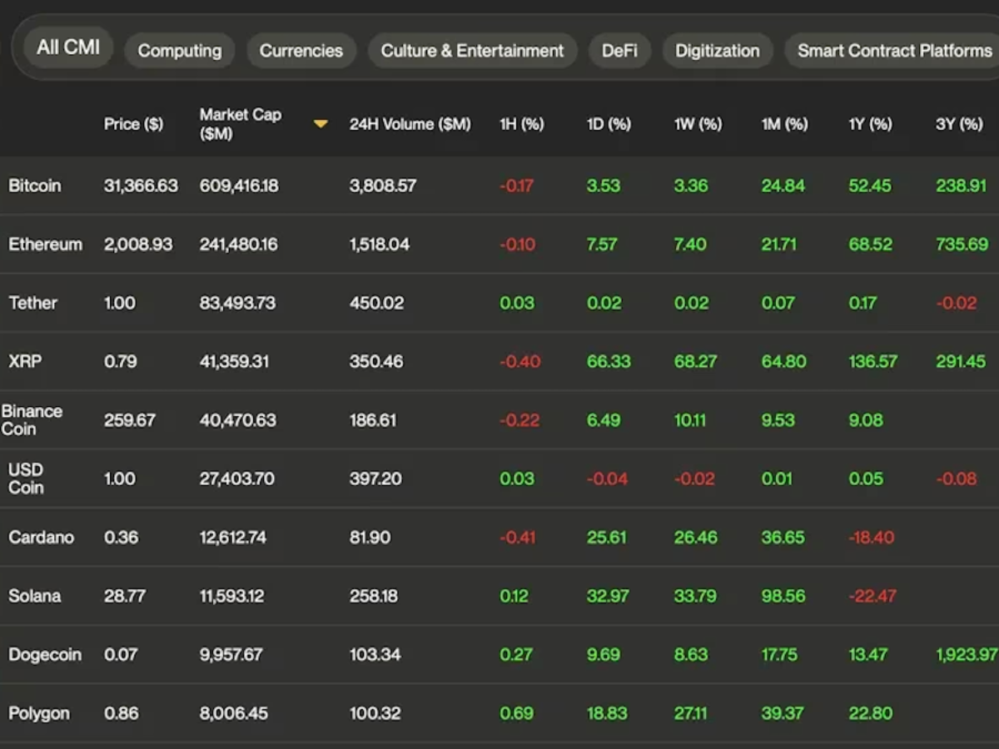The height and width of the screenshot is (749, 999).
Task: Sort by the 1H (%) column header
Action: 521,124
